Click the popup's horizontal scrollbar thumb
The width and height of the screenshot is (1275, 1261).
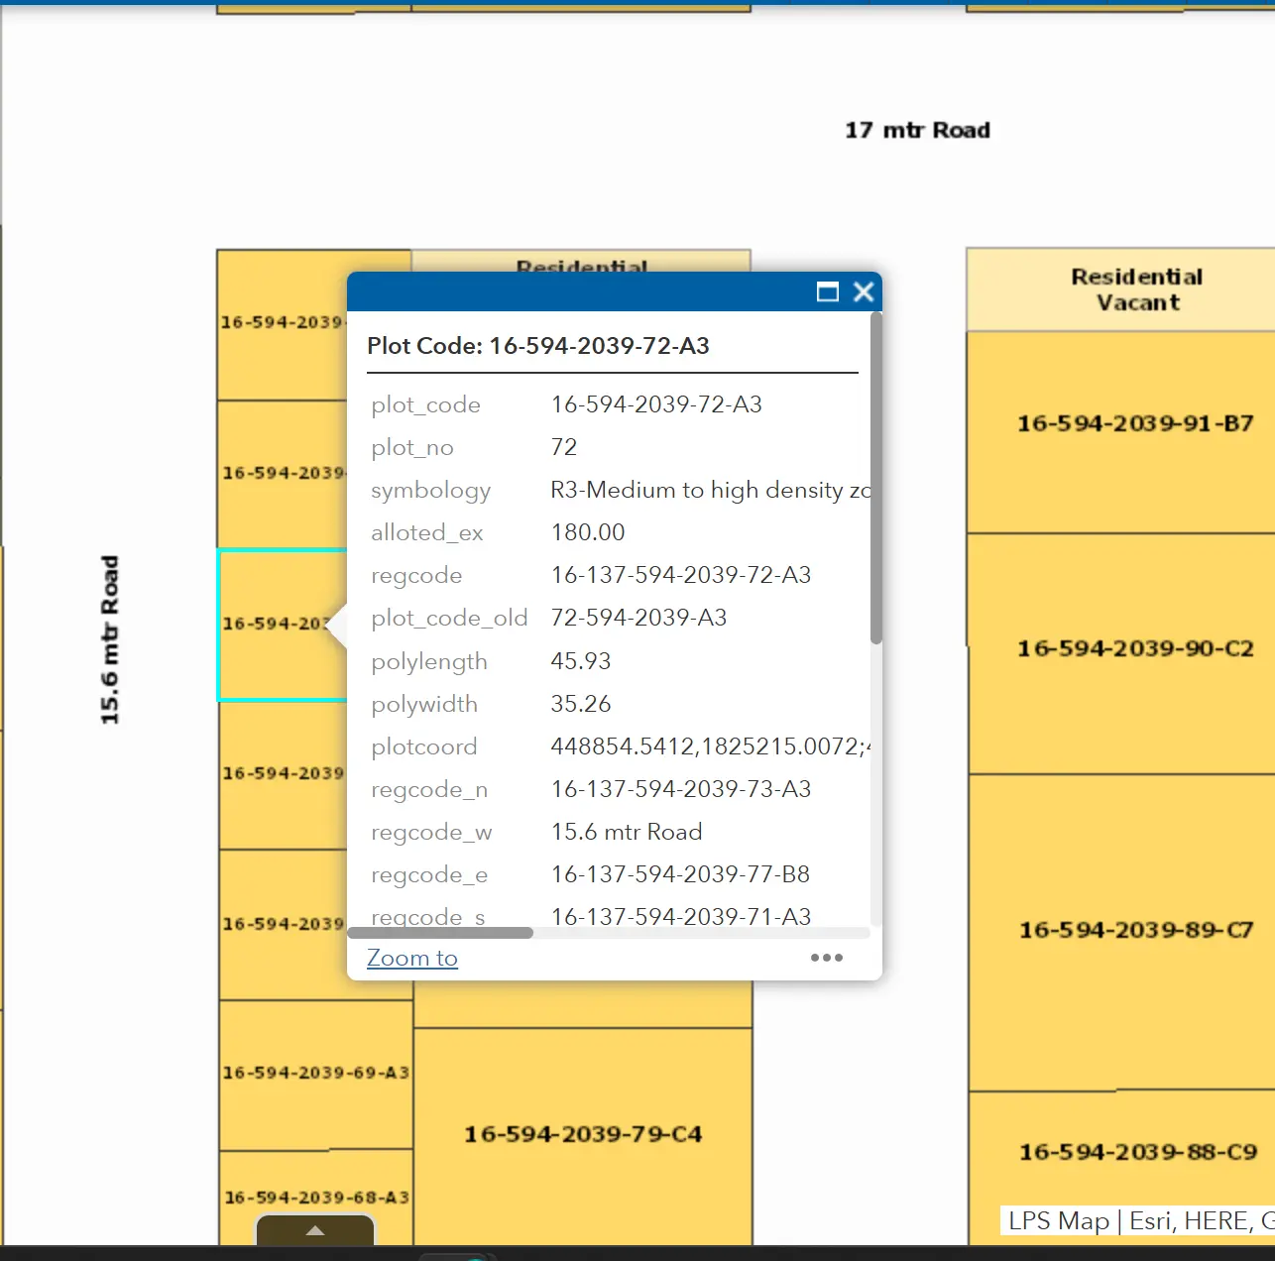pyautogui.click(x=440, y=933)
